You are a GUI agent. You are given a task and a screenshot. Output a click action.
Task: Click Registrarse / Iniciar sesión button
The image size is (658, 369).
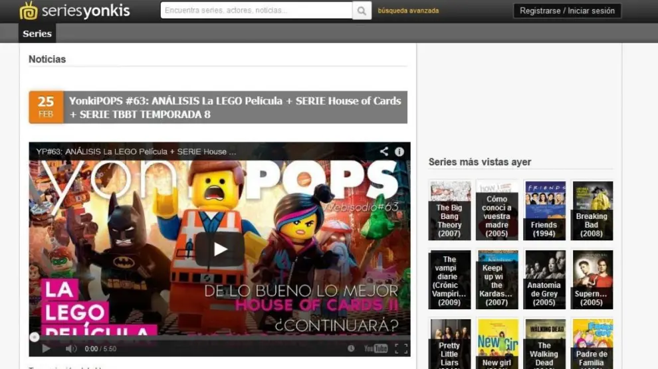coord(568,11)
